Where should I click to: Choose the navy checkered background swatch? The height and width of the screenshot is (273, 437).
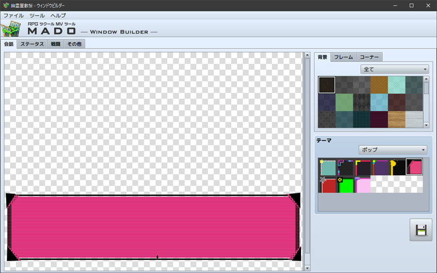pyautogui.click(x=327, y=102)
